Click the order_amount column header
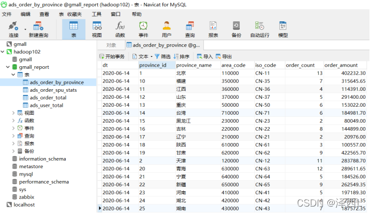 click(x=345, y=65)
